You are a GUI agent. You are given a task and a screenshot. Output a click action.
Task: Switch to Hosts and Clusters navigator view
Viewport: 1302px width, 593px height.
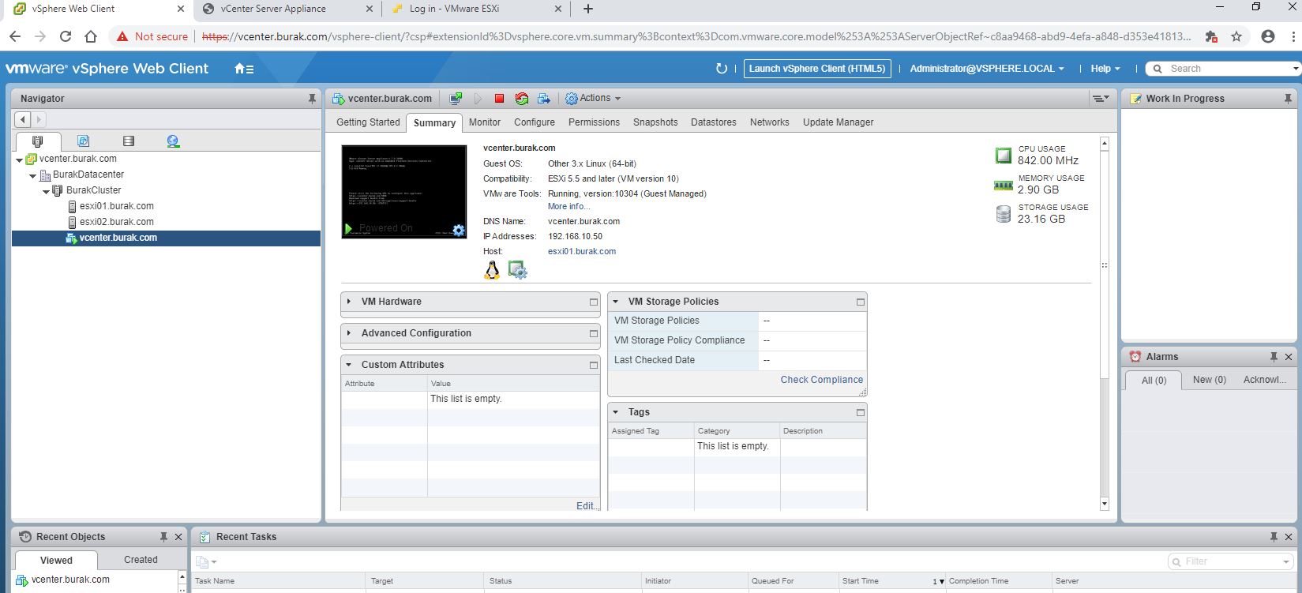pyautogui.click(x=37, y=141)
